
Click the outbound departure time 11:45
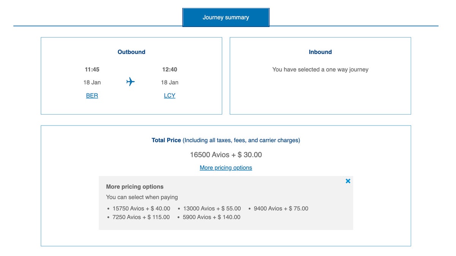[x=92, y=69]
